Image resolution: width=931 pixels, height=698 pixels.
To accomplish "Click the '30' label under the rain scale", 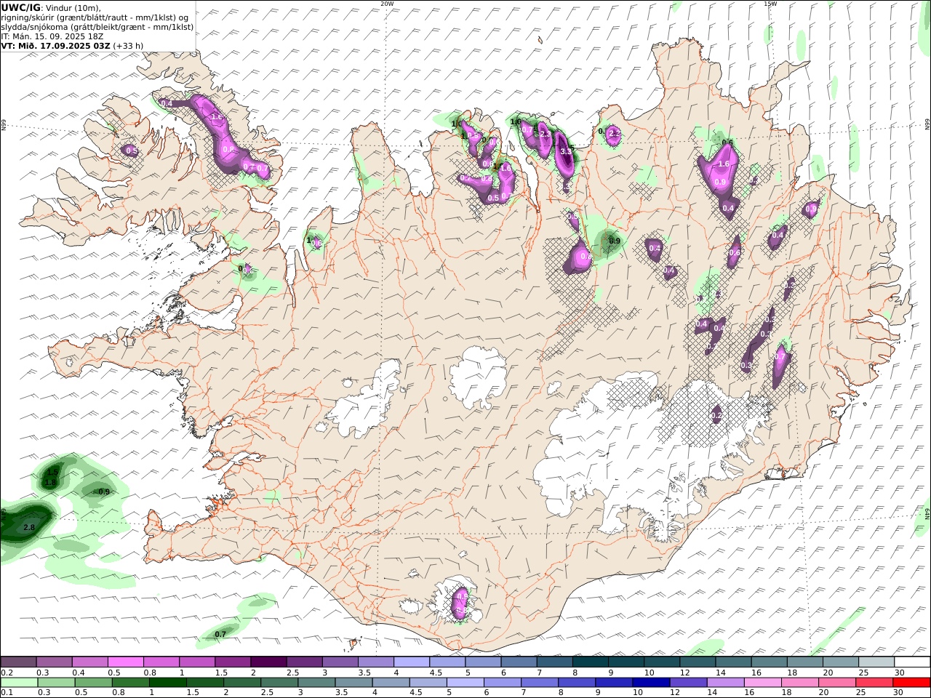I will click(899, 693).
